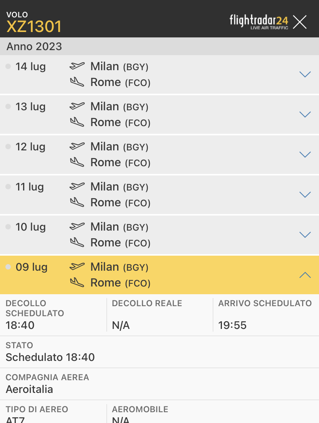
Task: Click departure icon in 10 lug row
Action: coord(77,226)
